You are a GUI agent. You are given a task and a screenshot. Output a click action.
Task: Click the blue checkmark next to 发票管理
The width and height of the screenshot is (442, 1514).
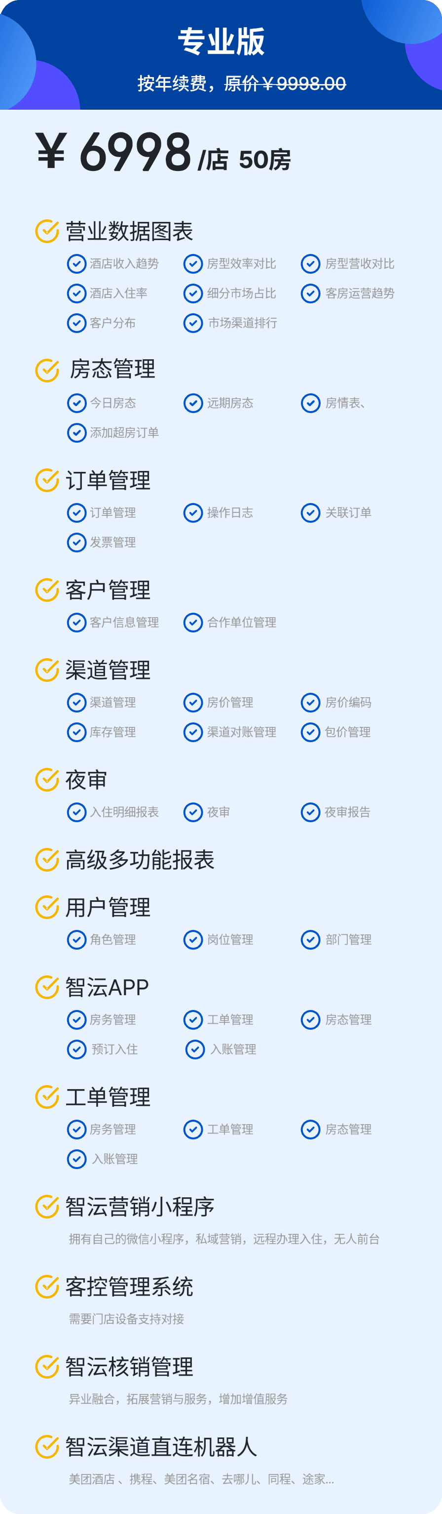[x=76, y=543]
